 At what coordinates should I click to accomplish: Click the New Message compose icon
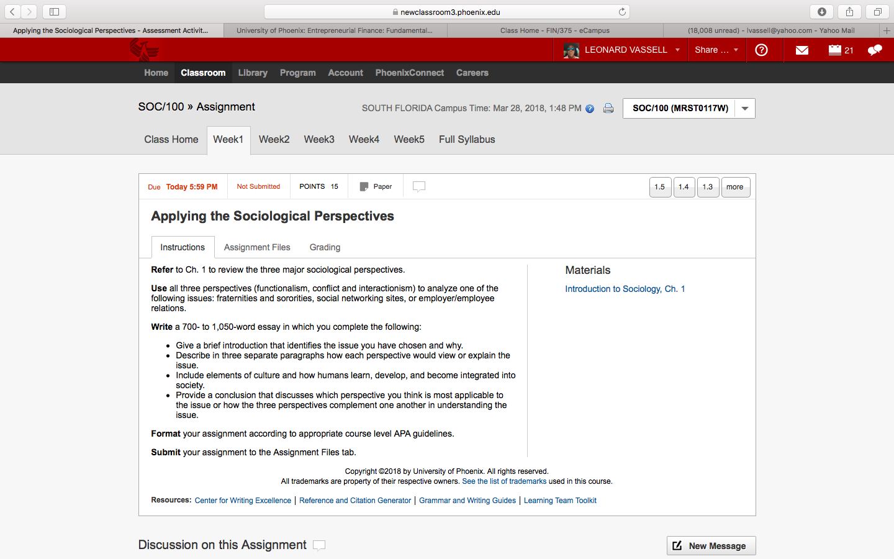tap(677, 546)
